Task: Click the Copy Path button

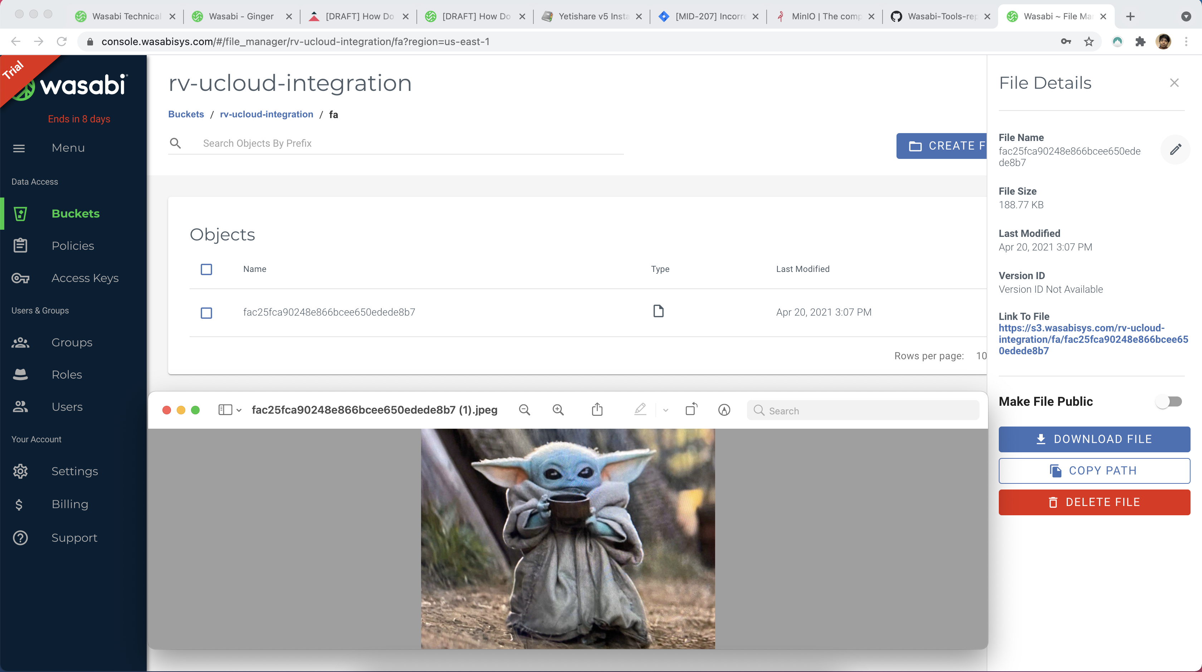Action: point(1094,471)
